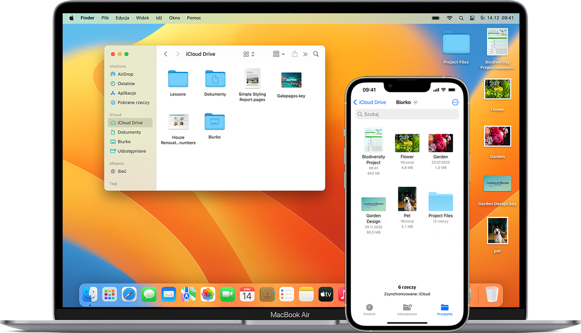The width and height of the screenshot is (581, 333).
Task: Select the Galapagos.key file
Action: (x=291, y=80)
